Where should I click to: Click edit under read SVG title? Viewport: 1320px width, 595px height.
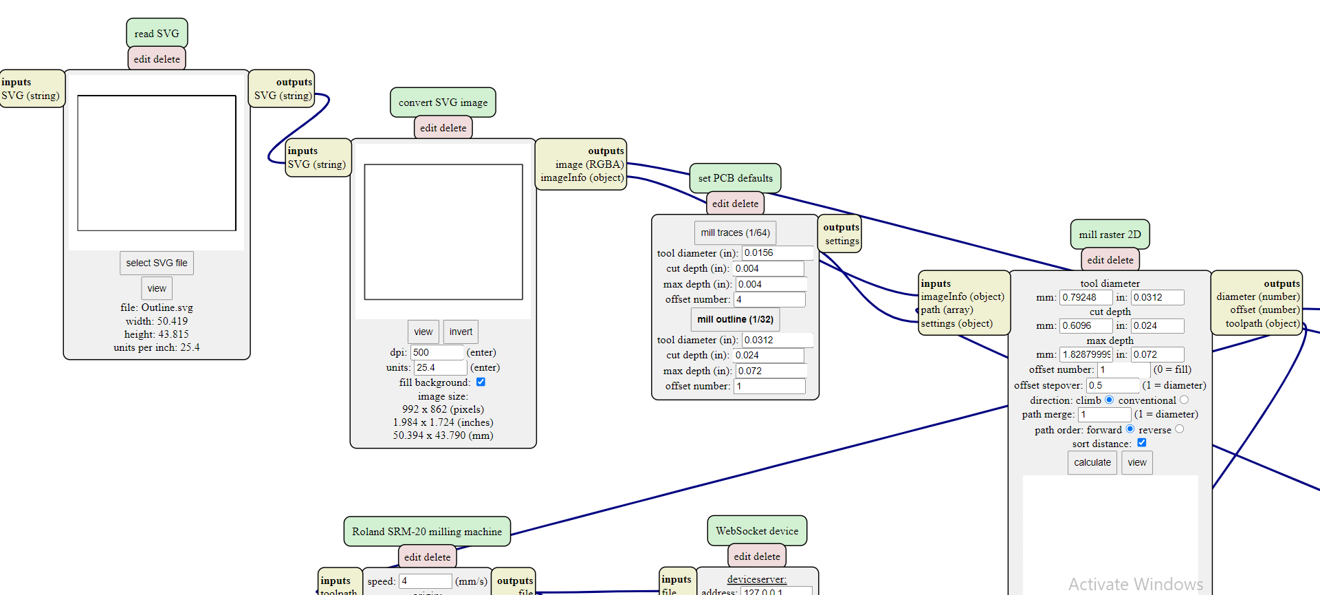(x=142, y=59)
